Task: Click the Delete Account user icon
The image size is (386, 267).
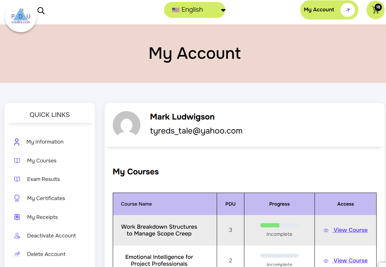Action: (17, 254)
